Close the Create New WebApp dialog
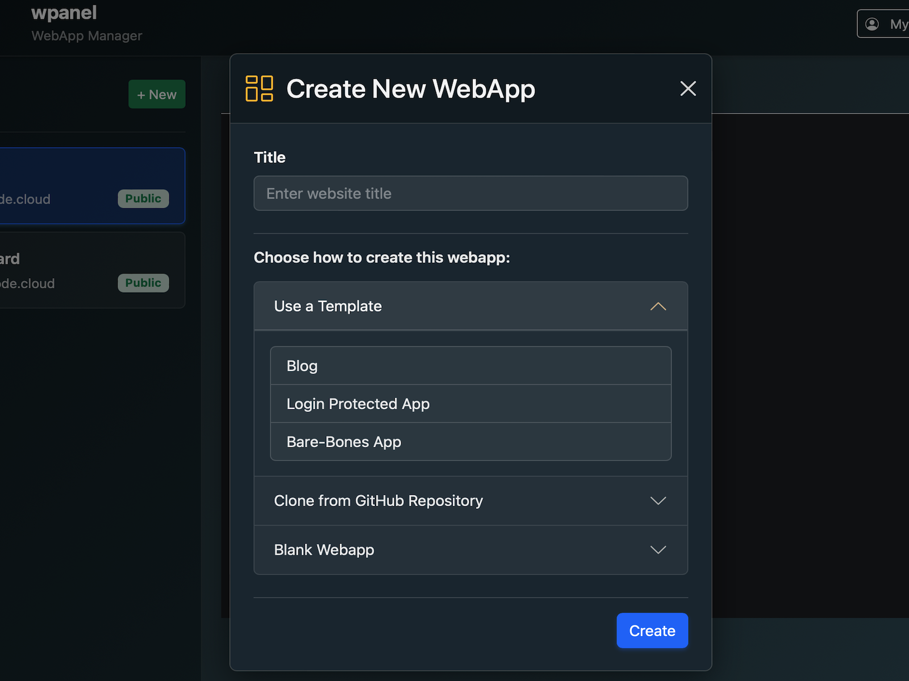Image resolution: width=909 pixels, height=681 pixels. [x=688, y=89]
